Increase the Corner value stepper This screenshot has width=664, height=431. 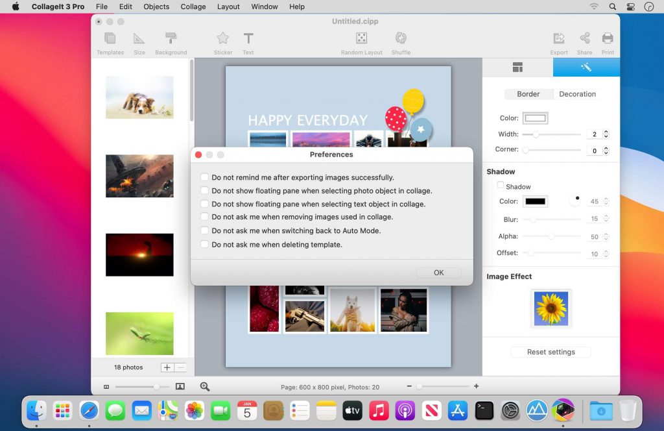tap(606, 147)
